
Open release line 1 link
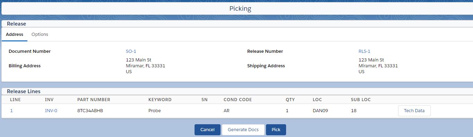click(x=11, y=111)
